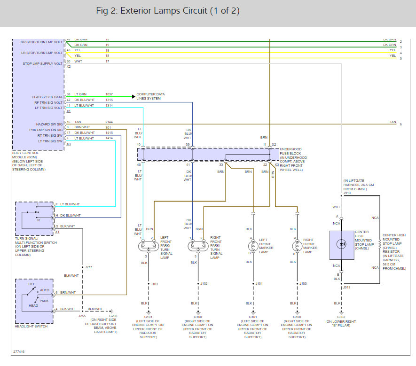Click the arrowhead pointing to Computer Data Lines
416x366 pixels.
pyautogui.click(x=133, y=96)
